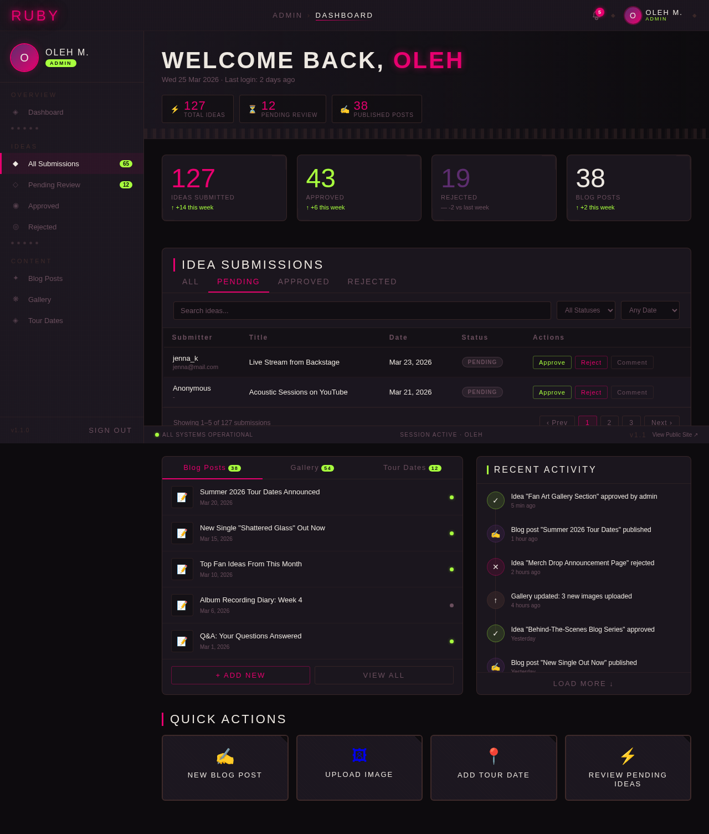The height and width of the screenshot is (834, 709).
Task: Open the Gallery tab with 54 items
Action: 312,468
